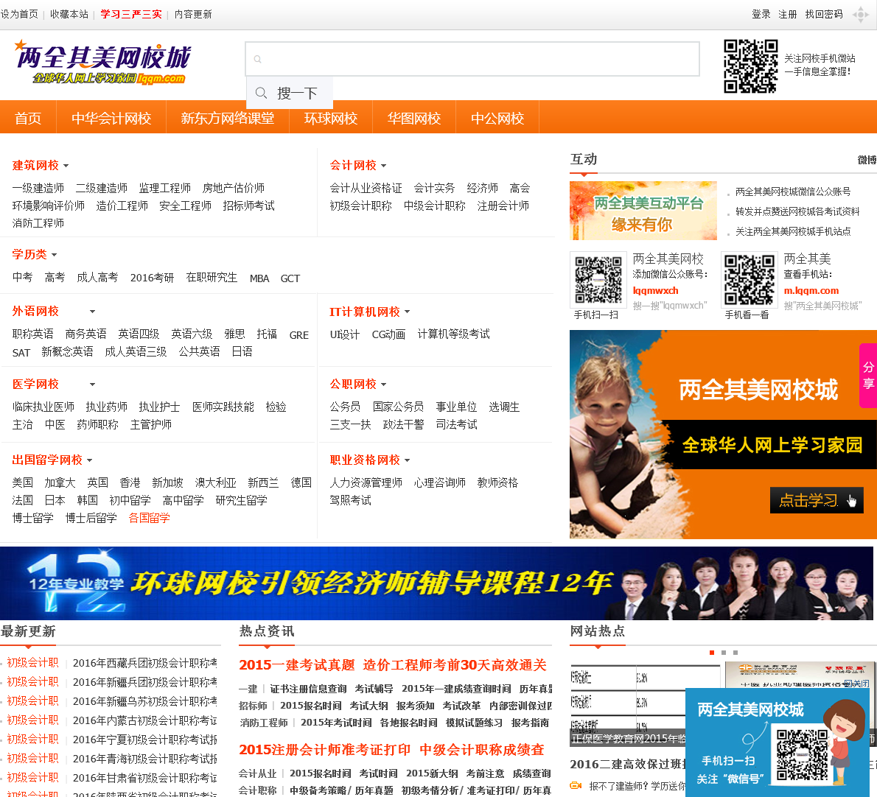877x797 pixels.
Task: Click the 注册会计师 link
Action: [x=503, y=206]
